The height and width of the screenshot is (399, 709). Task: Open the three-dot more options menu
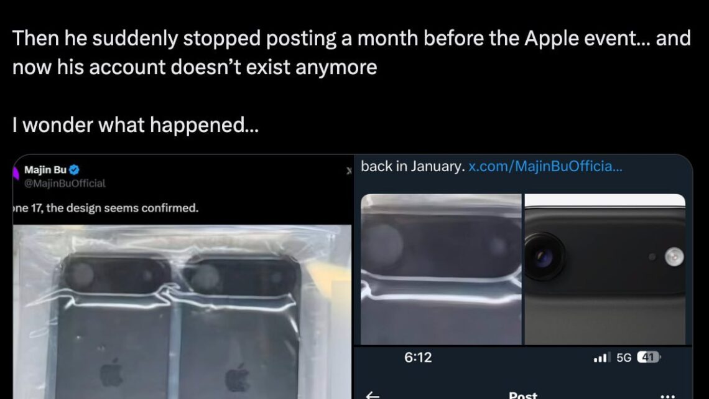(x=667, y=396)
